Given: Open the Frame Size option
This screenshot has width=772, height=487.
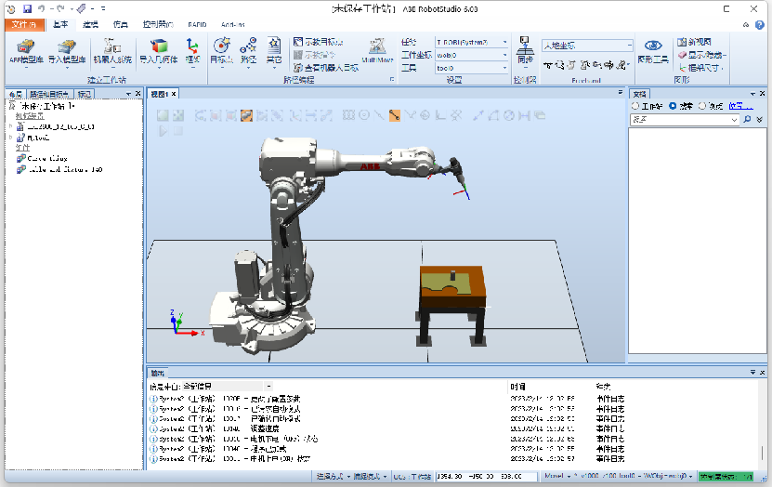Looking at the screenshot, I should click(701, 68).
